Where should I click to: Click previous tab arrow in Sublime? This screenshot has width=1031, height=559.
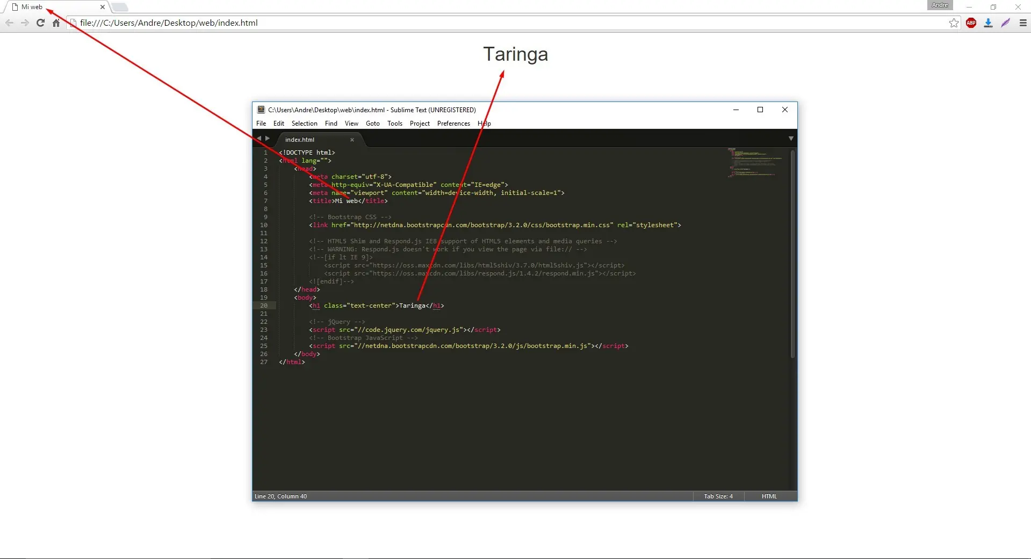point(259,139)
